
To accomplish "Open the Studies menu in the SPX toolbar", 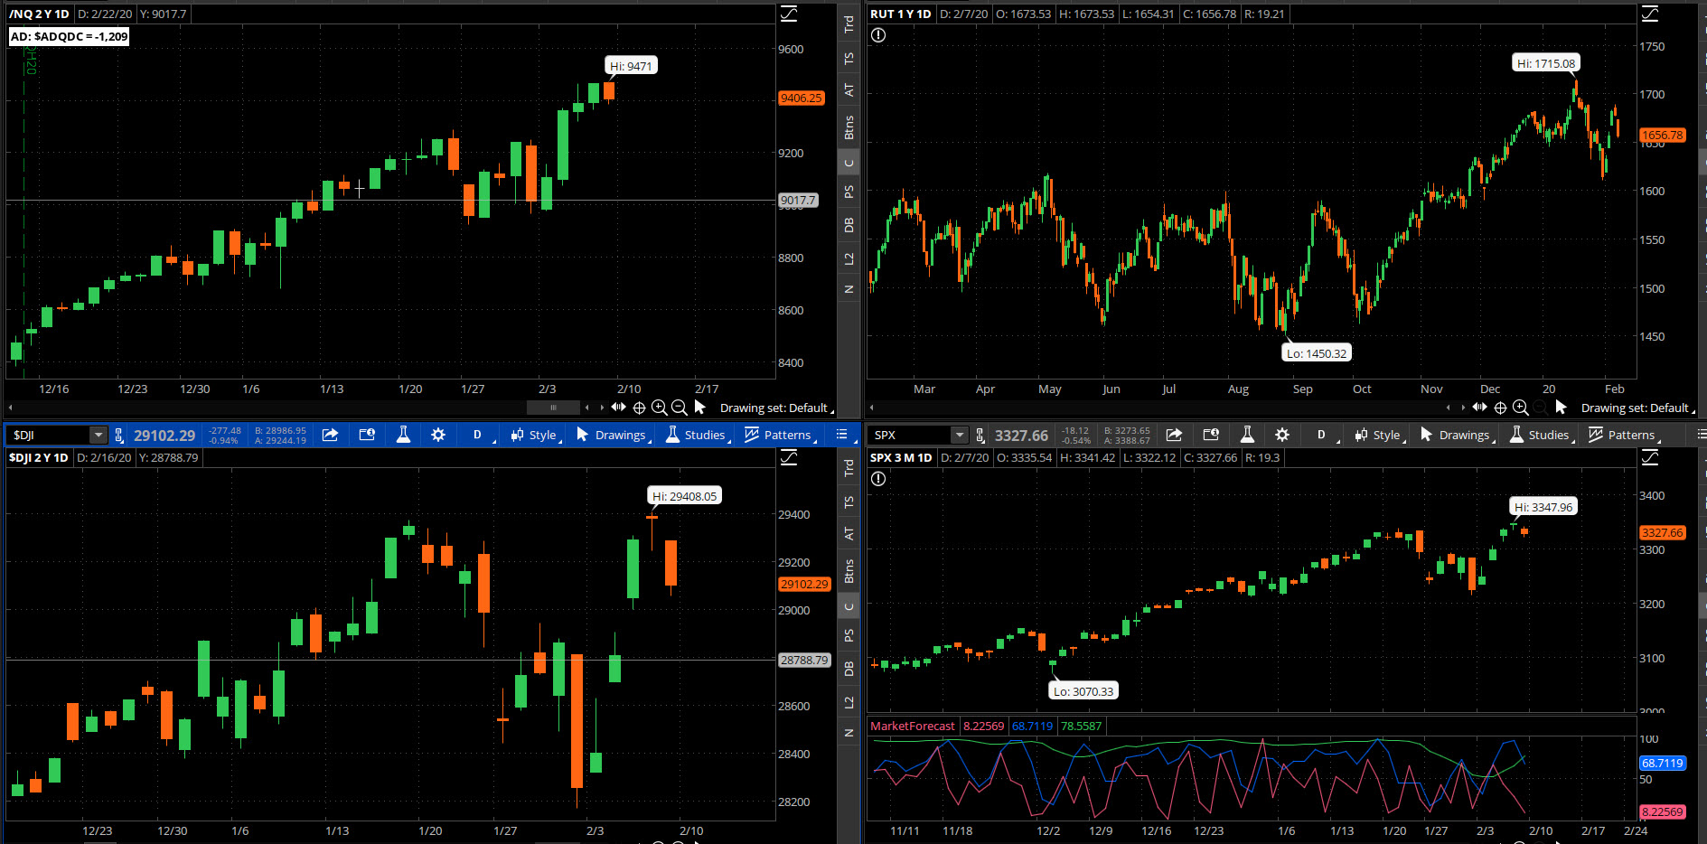I will 1542,436.
